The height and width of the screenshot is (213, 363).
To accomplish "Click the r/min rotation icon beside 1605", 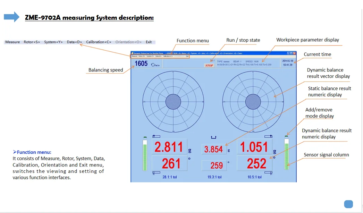I will (x=155, y=65).
